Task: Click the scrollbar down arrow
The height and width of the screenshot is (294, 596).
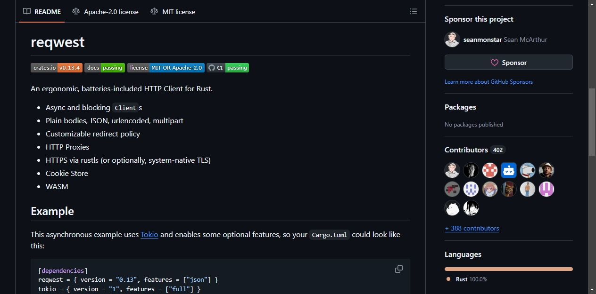Action: click(592, 290)
